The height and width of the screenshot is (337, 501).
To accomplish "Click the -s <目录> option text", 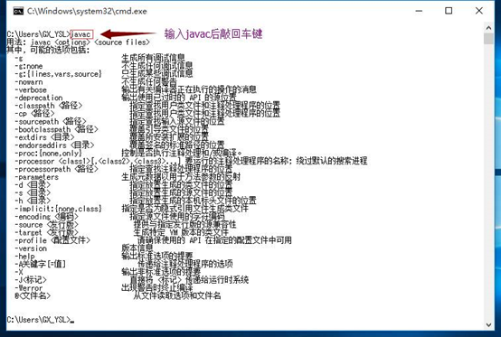I will click(x=33, y=192).
